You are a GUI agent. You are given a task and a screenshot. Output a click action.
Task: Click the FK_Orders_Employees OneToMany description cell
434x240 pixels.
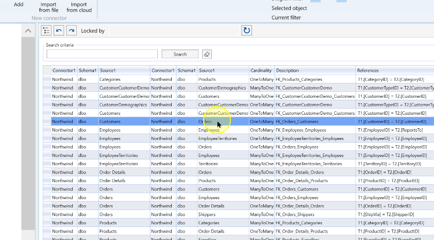[x=315, y=147]
